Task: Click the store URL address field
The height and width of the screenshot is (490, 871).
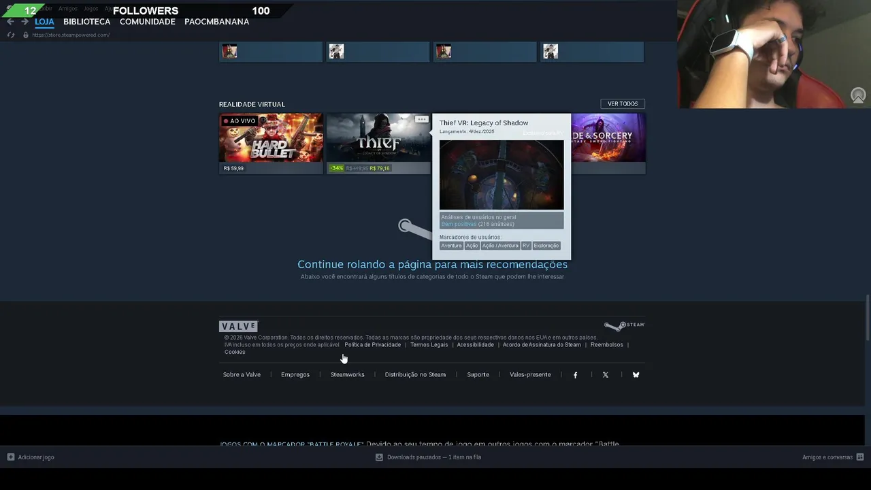Action: (71, 35)
